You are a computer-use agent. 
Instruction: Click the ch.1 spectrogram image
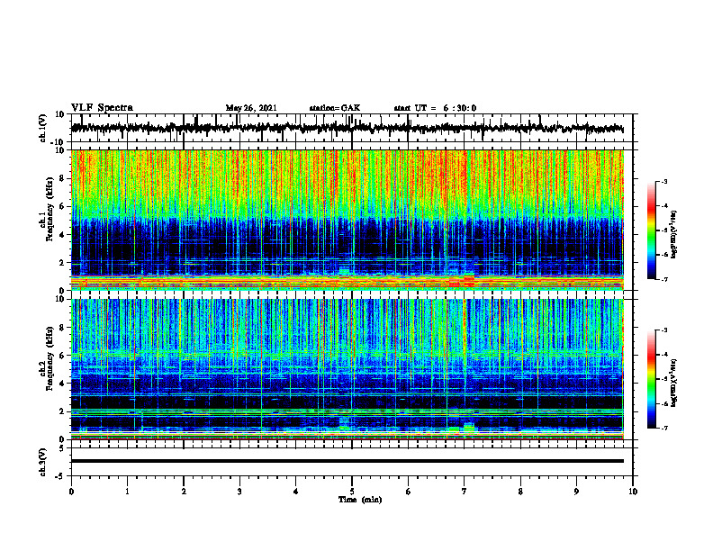(x=347, y=220)
